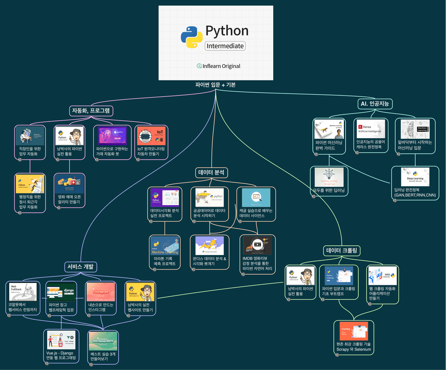Open the IoT 원격모니터링 course thumbnail
Image resolution: width=446 pixels, height=370 pixels.
(x=151, y=136)
